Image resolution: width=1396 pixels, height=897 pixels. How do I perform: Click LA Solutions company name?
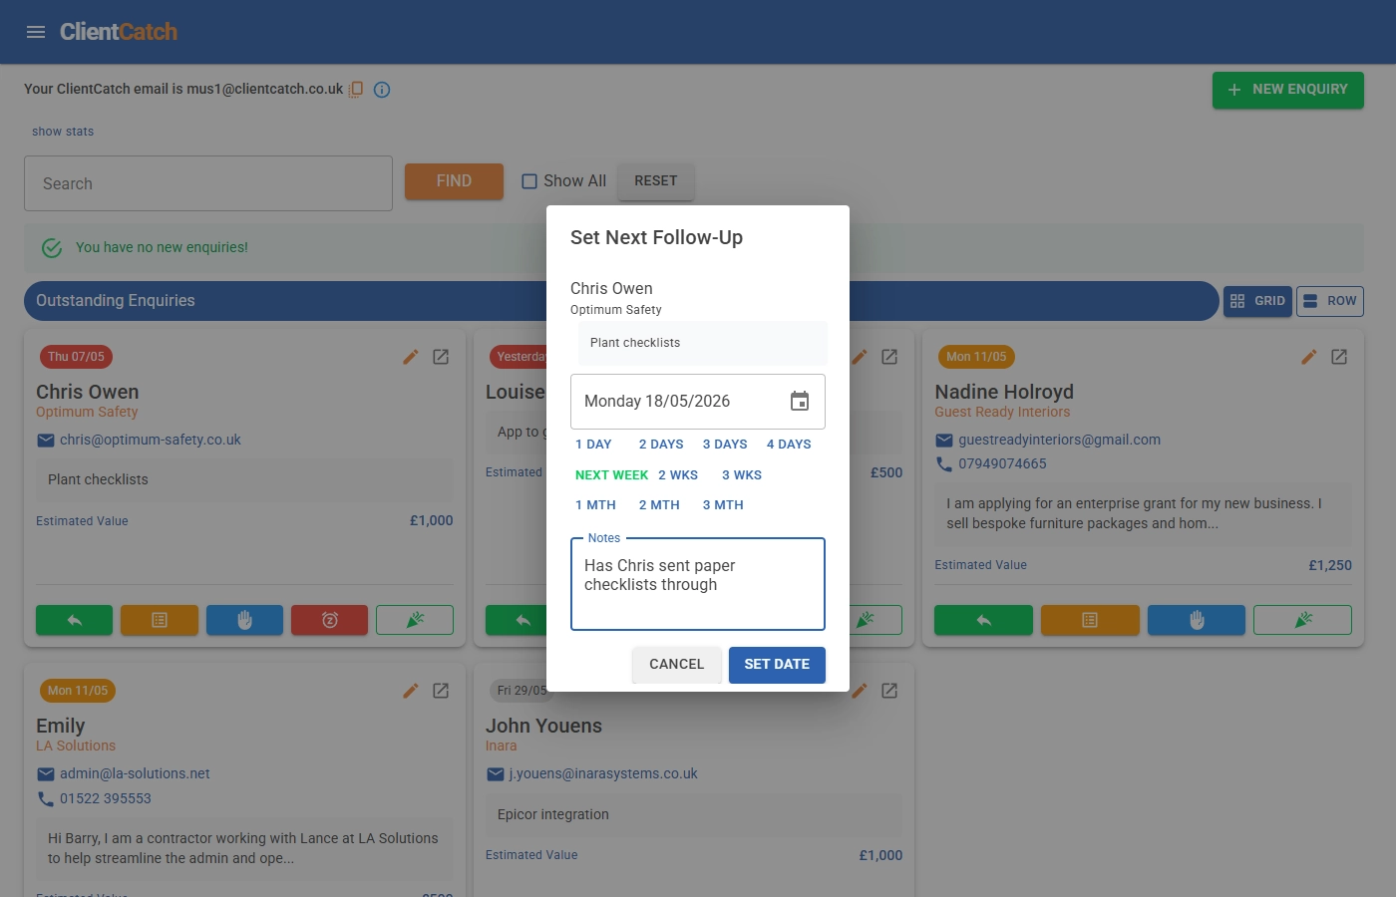(76, 746)
